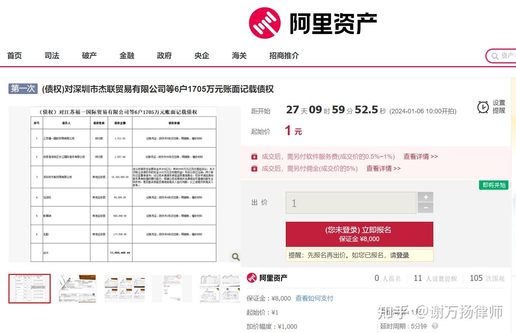Open the 海关 nav item
Screen dimensions: 516x333
click(239, 56)
